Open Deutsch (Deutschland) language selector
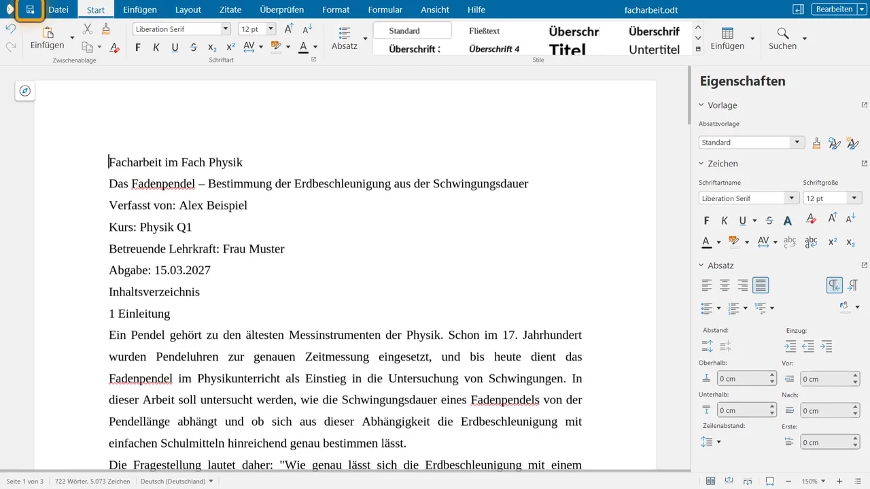 pyautogui.click(x=177, y=481)
